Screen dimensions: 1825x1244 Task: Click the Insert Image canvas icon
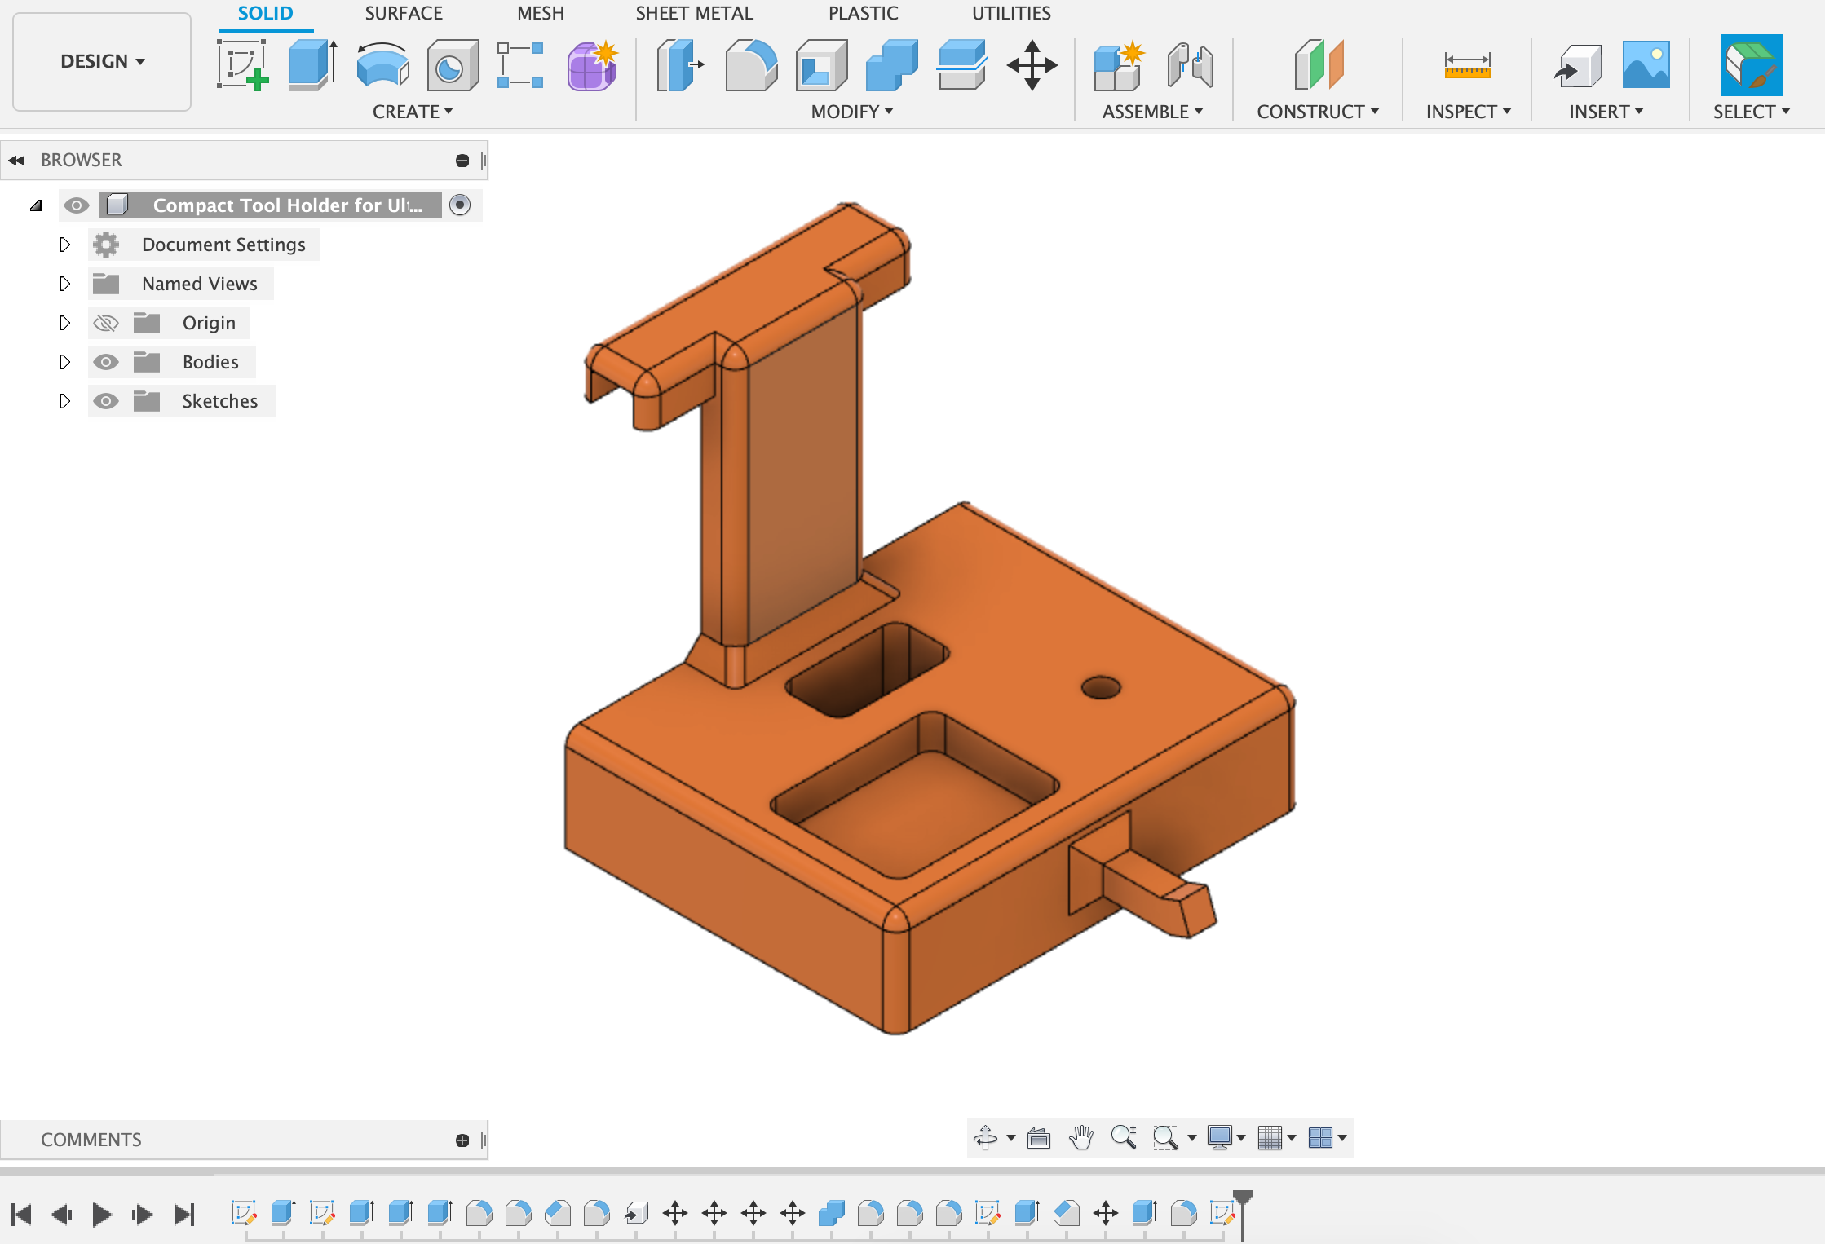point(1646,64)
